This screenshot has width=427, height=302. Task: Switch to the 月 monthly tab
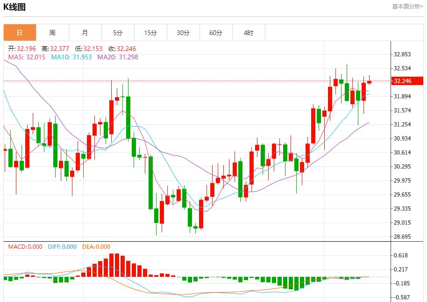85,33
